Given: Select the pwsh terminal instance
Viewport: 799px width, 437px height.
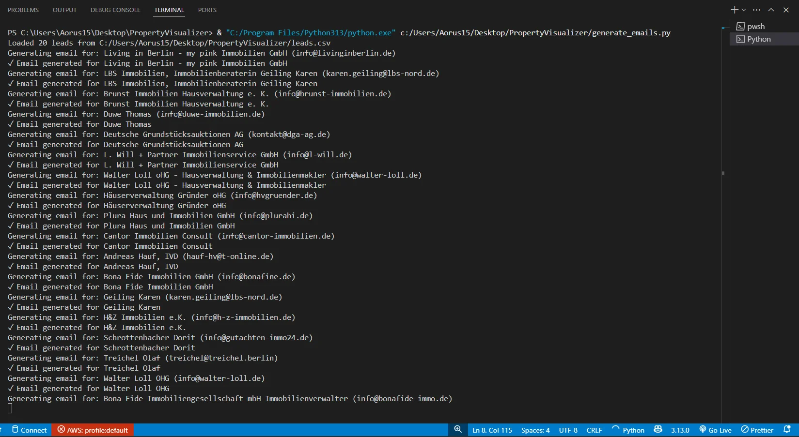Looking at the screenshot, I should coord(755,27).
